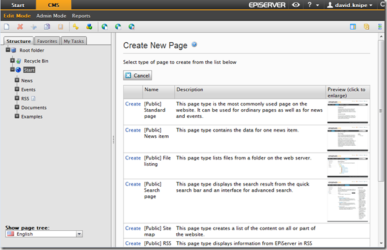Enlarge the News item preview thumbnail
Viewport: 387px width, 250px height.
(348, 139)
